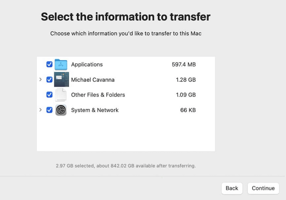Click the Applications folder icon
This screenshot has width=286, height=200.
click(61, 64)
